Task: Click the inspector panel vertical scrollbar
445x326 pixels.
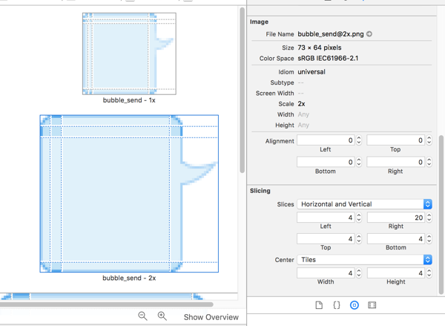Action: pyautogui.click(x=441, y=215)
